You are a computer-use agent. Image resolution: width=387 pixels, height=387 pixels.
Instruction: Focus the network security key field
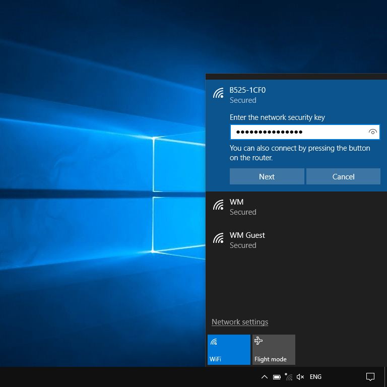coord(305,132)
